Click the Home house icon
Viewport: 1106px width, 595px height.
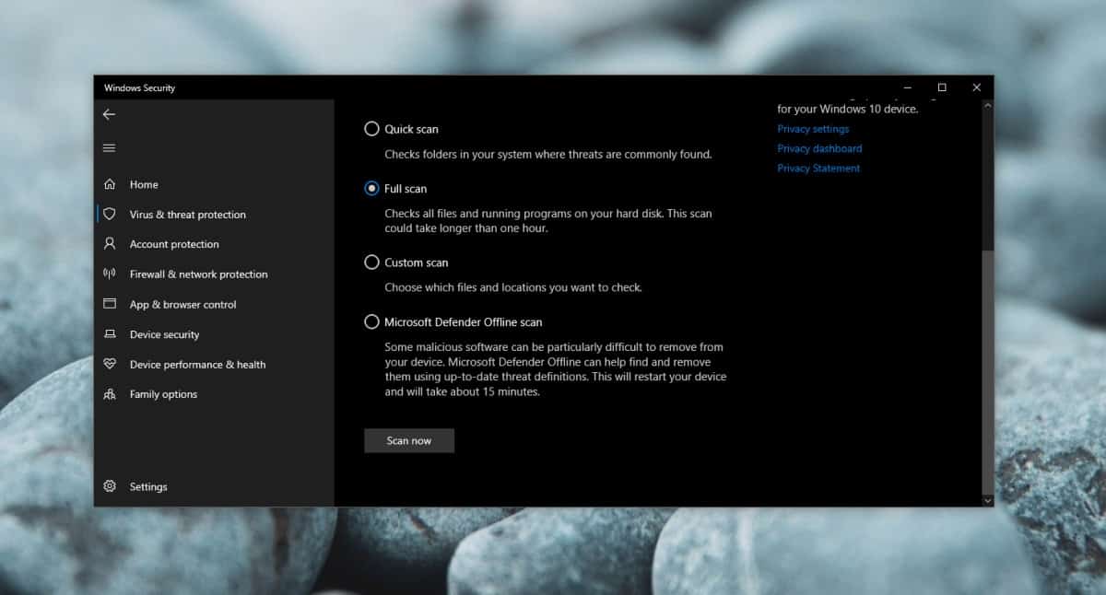(110, 184)
